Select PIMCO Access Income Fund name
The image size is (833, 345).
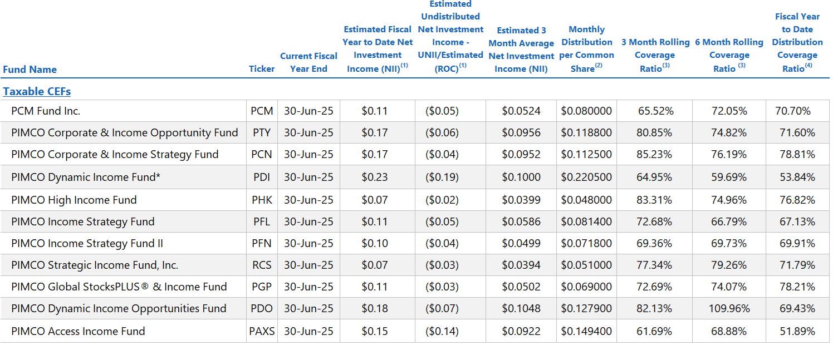tap(78, 331)
